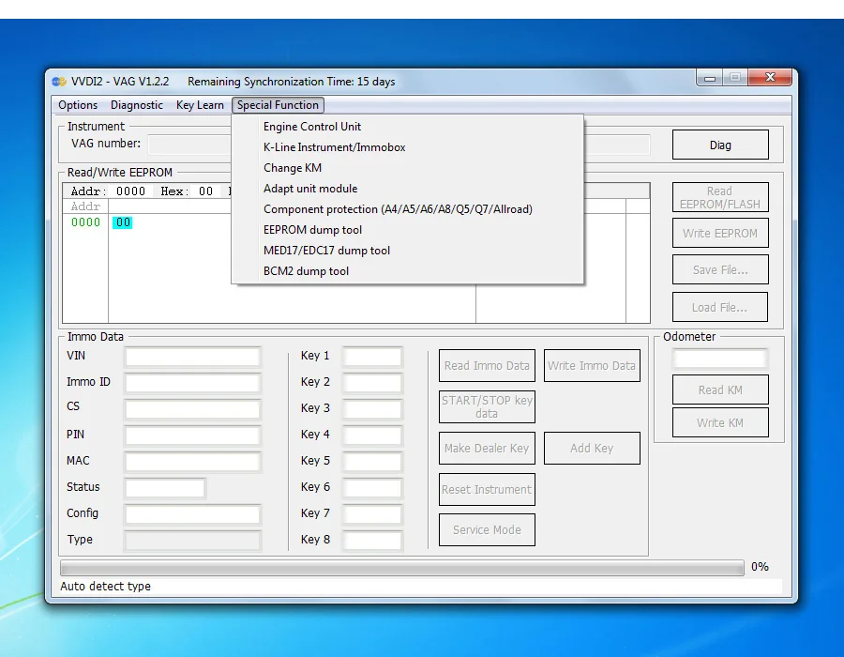Close the VVDI2 window
The height and width of the screenshot is (657, 844).
click(x=770, y=78)
